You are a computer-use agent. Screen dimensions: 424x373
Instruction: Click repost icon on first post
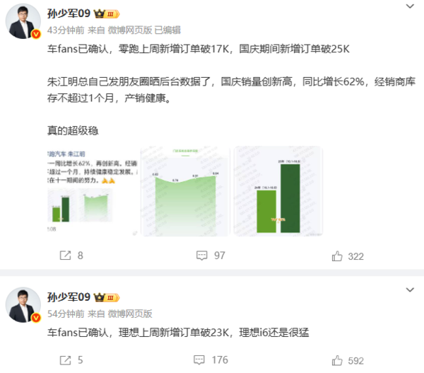pyautogui.click(x=65, y=256)
